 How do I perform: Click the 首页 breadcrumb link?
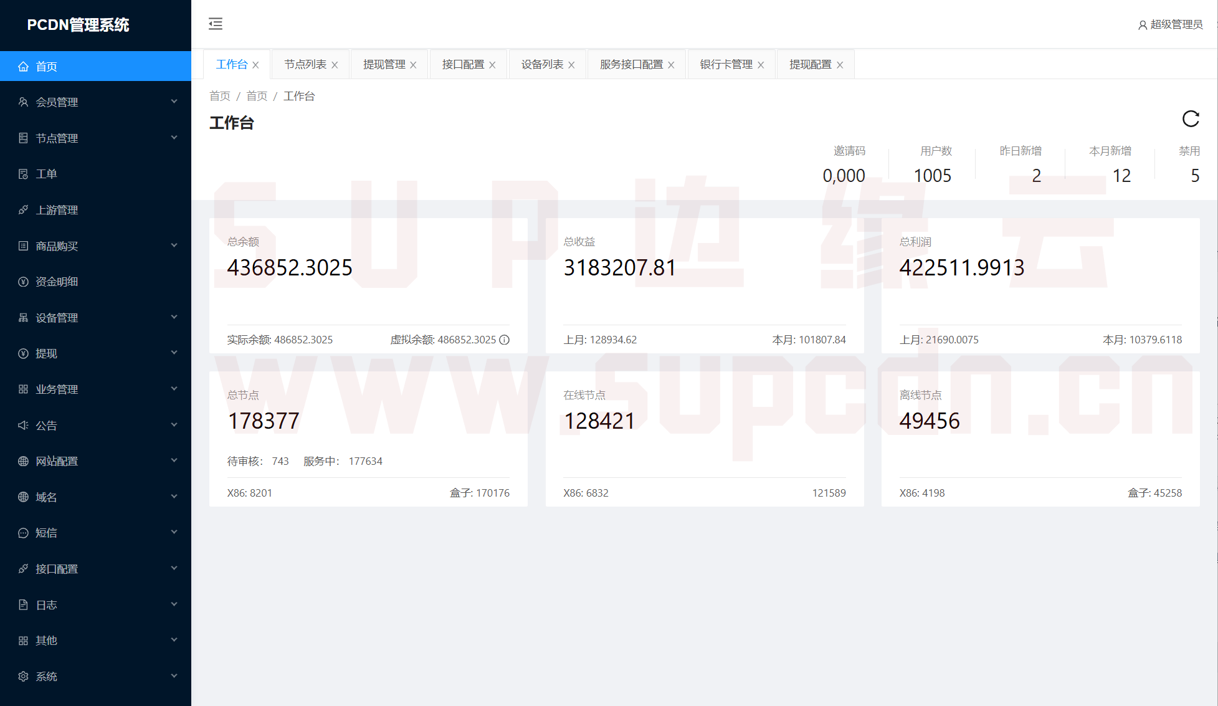click(220, 96)
